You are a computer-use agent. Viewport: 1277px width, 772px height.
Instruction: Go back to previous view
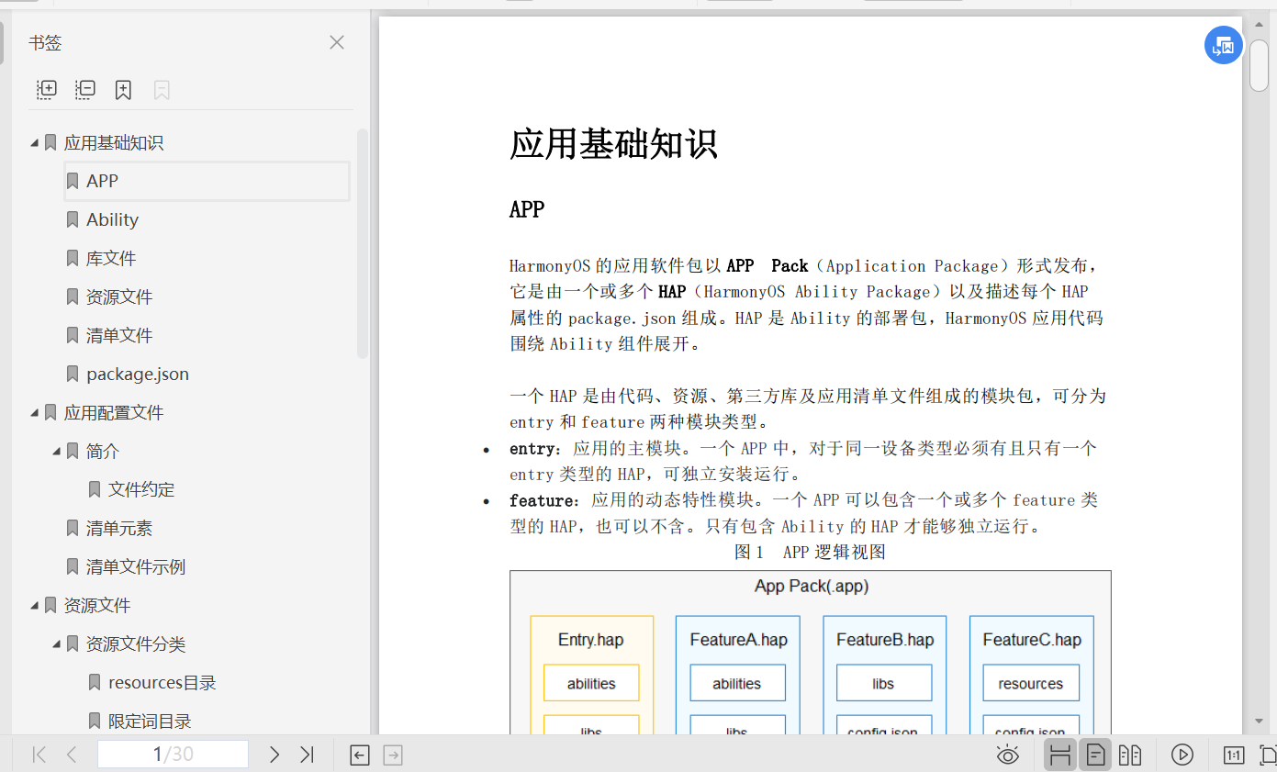pos(360,755)
